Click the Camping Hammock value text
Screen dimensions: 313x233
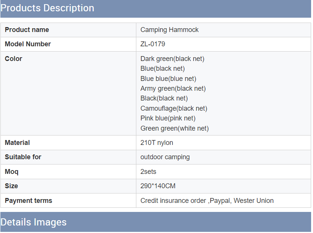169,30
